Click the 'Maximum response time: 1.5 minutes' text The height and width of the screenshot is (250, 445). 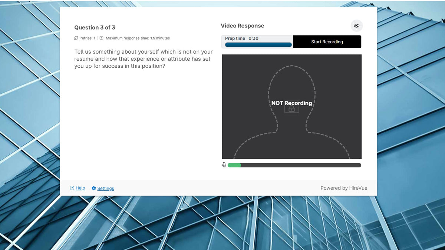[138, 38]
